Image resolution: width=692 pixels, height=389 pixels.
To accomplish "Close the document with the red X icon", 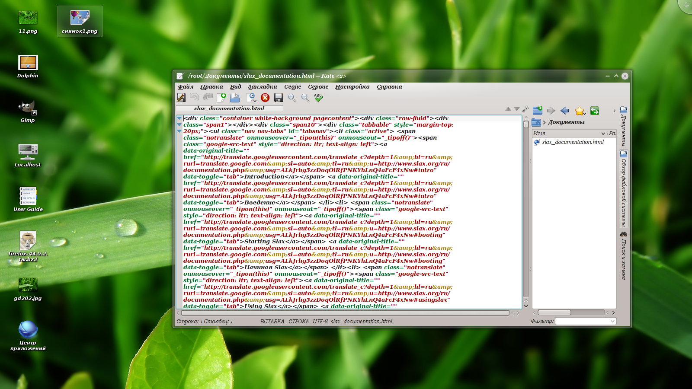I will click(x=265, y=98).
